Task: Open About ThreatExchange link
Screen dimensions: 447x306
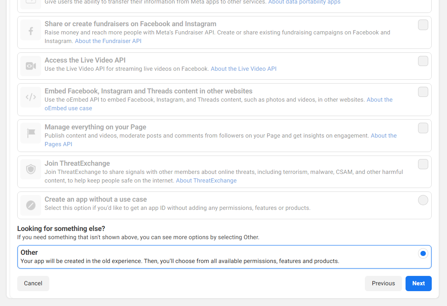Action: (x=206, y=181)
